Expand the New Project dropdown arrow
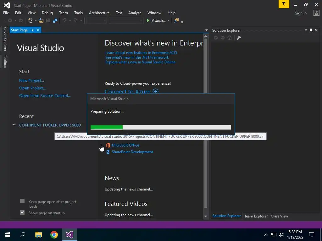Image resolution: width=322 pixels, height=241 pixels. (x=36, y=20)
